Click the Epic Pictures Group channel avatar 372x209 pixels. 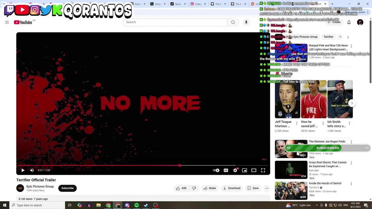tap(20, 188)
